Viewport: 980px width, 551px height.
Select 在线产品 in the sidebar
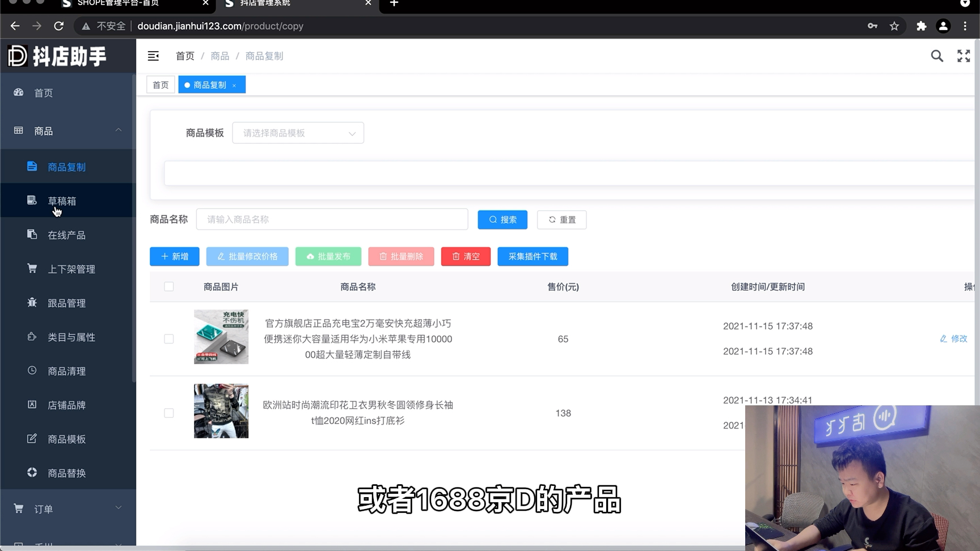click(66, 235)
